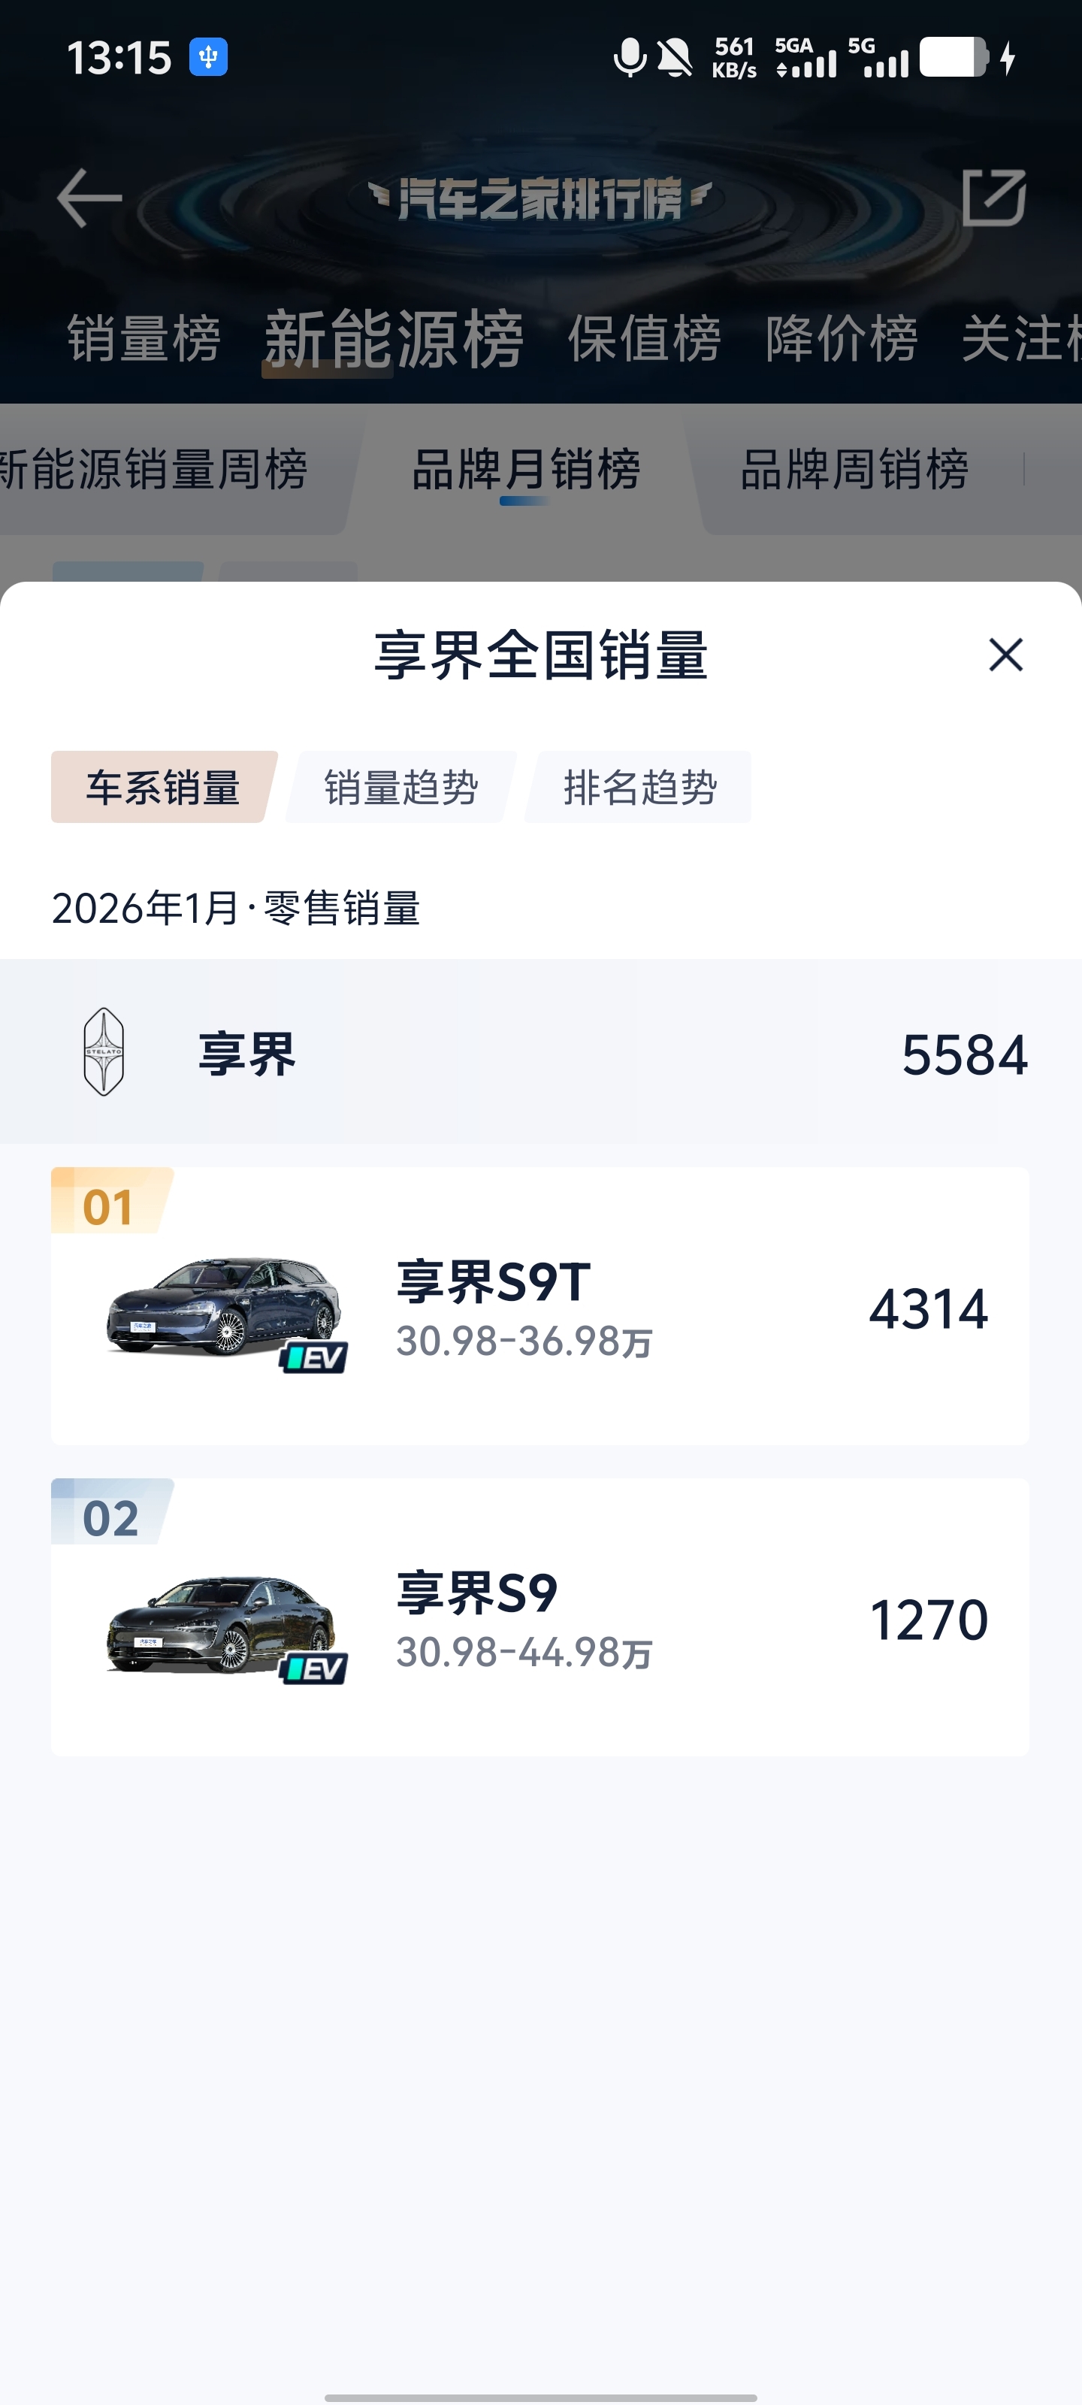Select the 车系销量 tab

click(x=163, y=787)
